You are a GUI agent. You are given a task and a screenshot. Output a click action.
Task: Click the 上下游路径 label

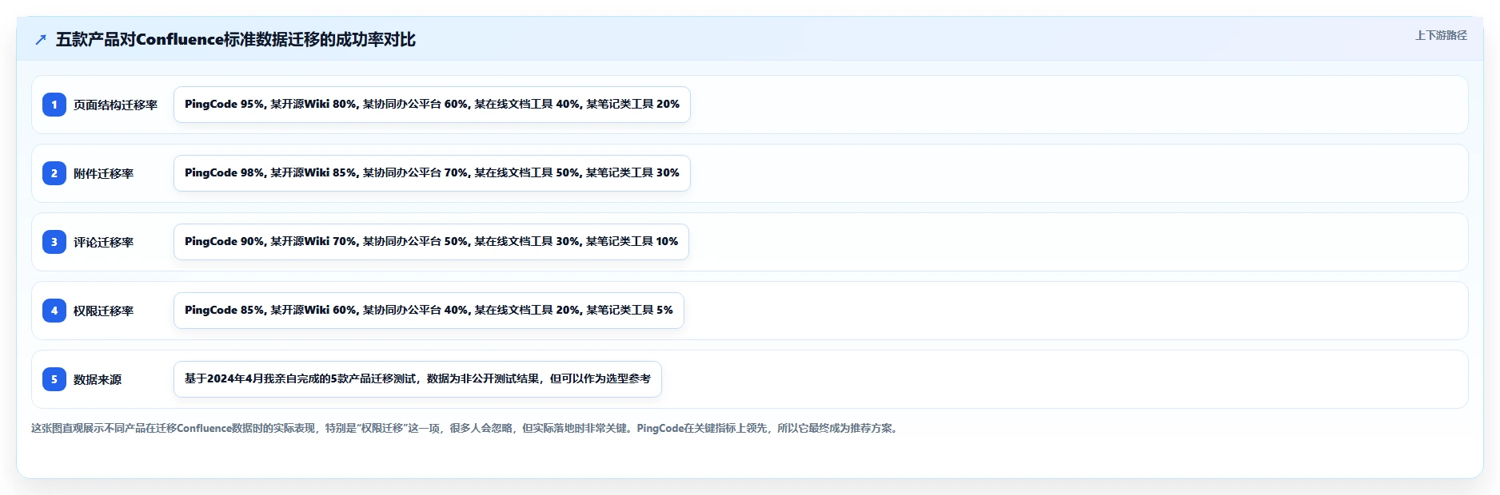(x=1441, y=35)
